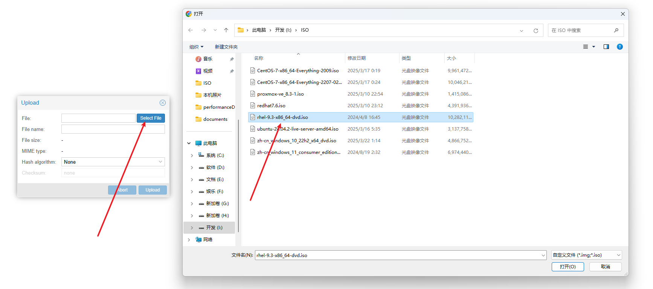Viewport: 653px width, 289px height.
Task: Sort files by 修改日期 column header
Action: (357, 58)
